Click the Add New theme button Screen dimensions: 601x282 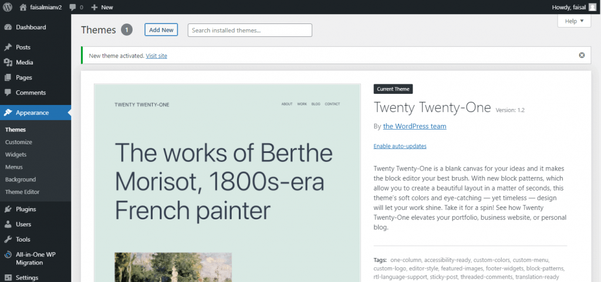click(x=161, y=30)
